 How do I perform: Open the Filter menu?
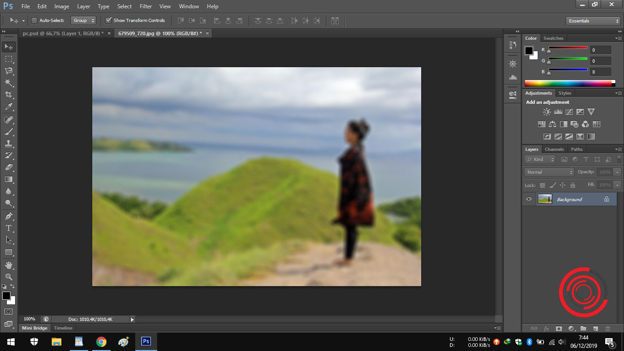coord(145,6)
